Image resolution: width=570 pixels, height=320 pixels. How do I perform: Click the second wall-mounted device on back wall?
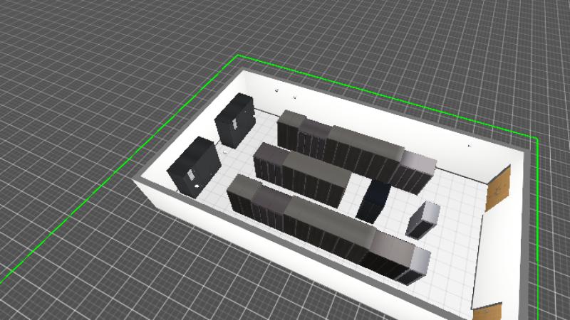294,96
